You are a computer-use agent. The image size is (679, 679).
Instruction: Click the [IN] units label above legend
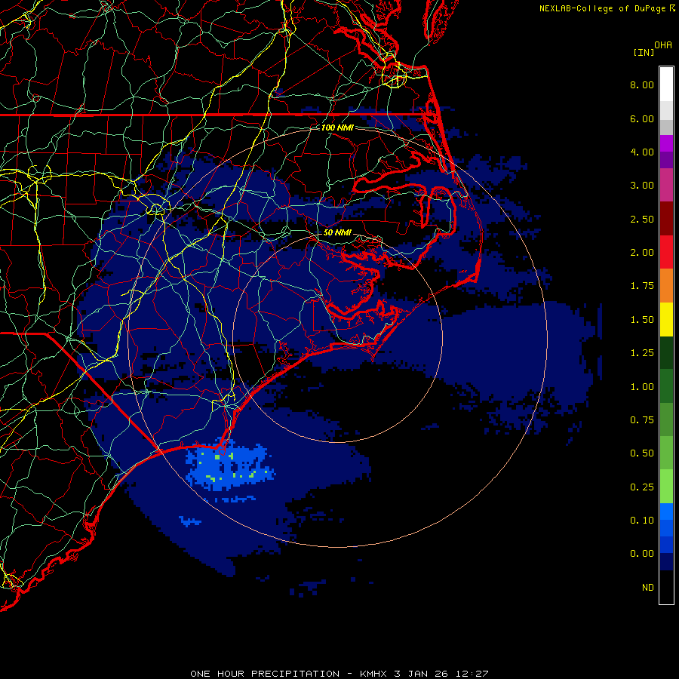(644, 52)
